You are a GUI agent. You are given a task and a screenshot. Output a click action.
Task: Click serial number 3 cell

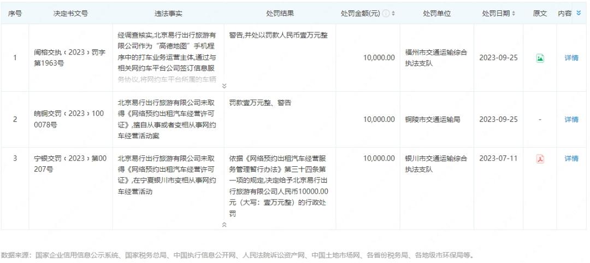(15, 159)
